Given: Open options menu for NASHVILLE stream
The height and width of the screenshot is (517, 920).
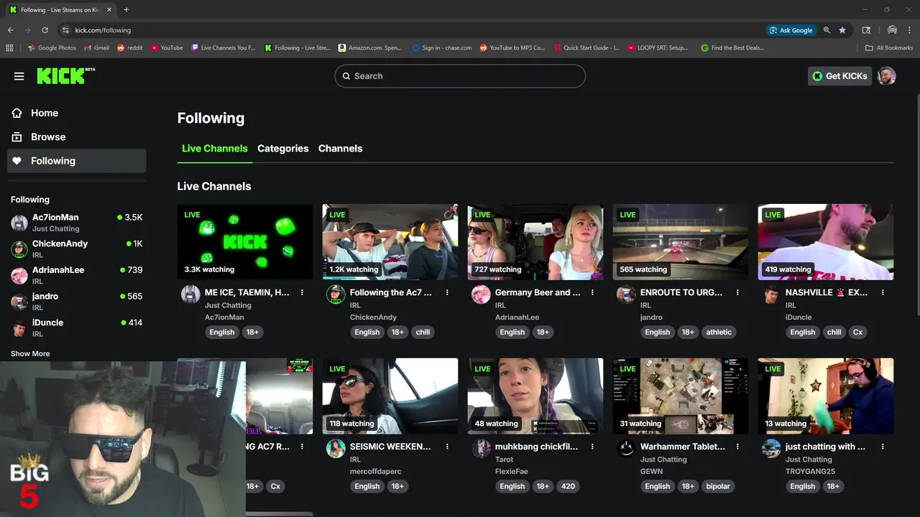Looking at the screenshot, I should click(883, 292).
